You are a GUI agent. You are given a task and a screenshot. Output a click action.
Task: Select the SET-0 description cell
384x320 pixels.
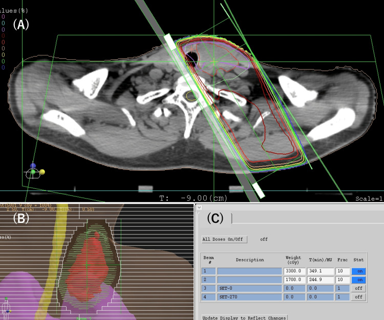click(x=249, y=288)
